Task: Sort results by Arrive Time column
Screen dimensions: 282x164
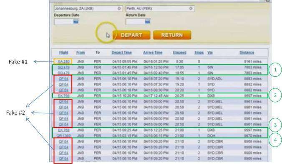Action: (153, 52)
